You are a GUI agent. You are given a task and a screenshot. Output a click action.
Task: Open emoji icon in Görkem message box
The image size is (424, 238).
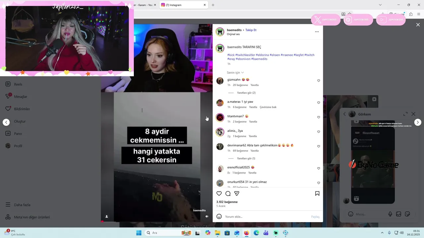351,214
